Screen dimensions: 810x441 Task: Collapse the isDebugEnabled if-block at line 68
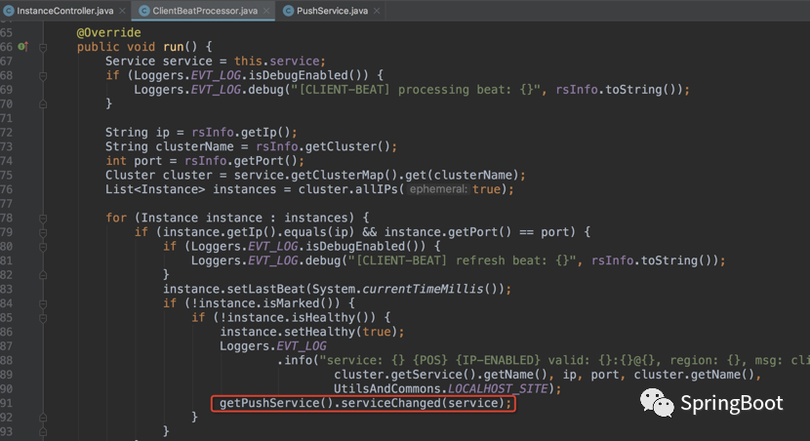43,76
